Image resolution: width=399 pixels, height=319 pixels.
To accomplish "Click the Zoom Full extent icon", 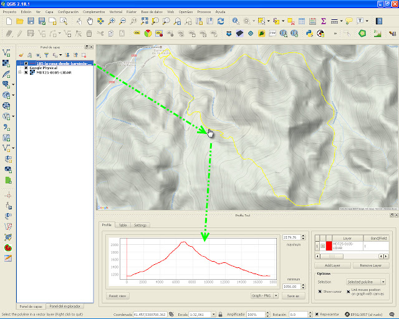I will [x=145, y=21].
